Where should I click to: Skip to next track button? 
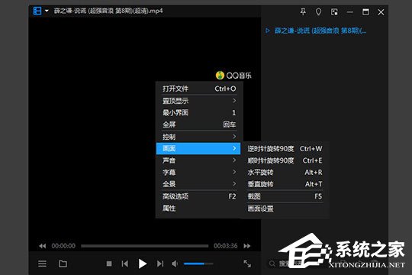pyautogui.click(x=160, y=264)
